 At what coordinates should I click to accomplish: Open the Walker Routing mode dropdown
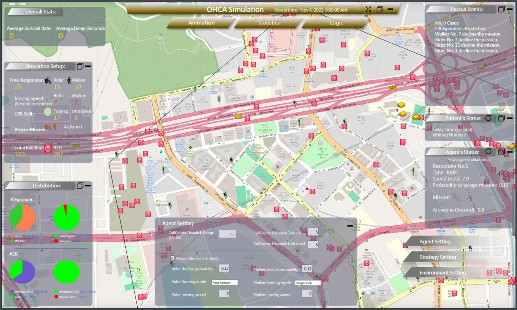click(x=308, y=283)
